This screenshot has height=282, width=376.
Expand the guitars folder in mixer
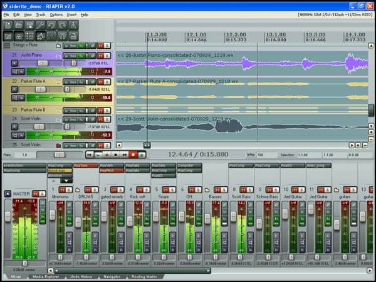pos(337,189)
